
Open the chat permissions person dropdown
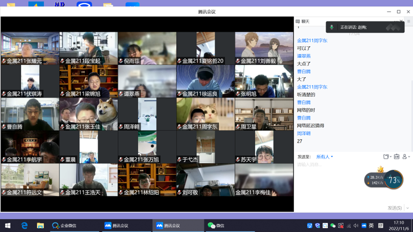pos(406,157)
